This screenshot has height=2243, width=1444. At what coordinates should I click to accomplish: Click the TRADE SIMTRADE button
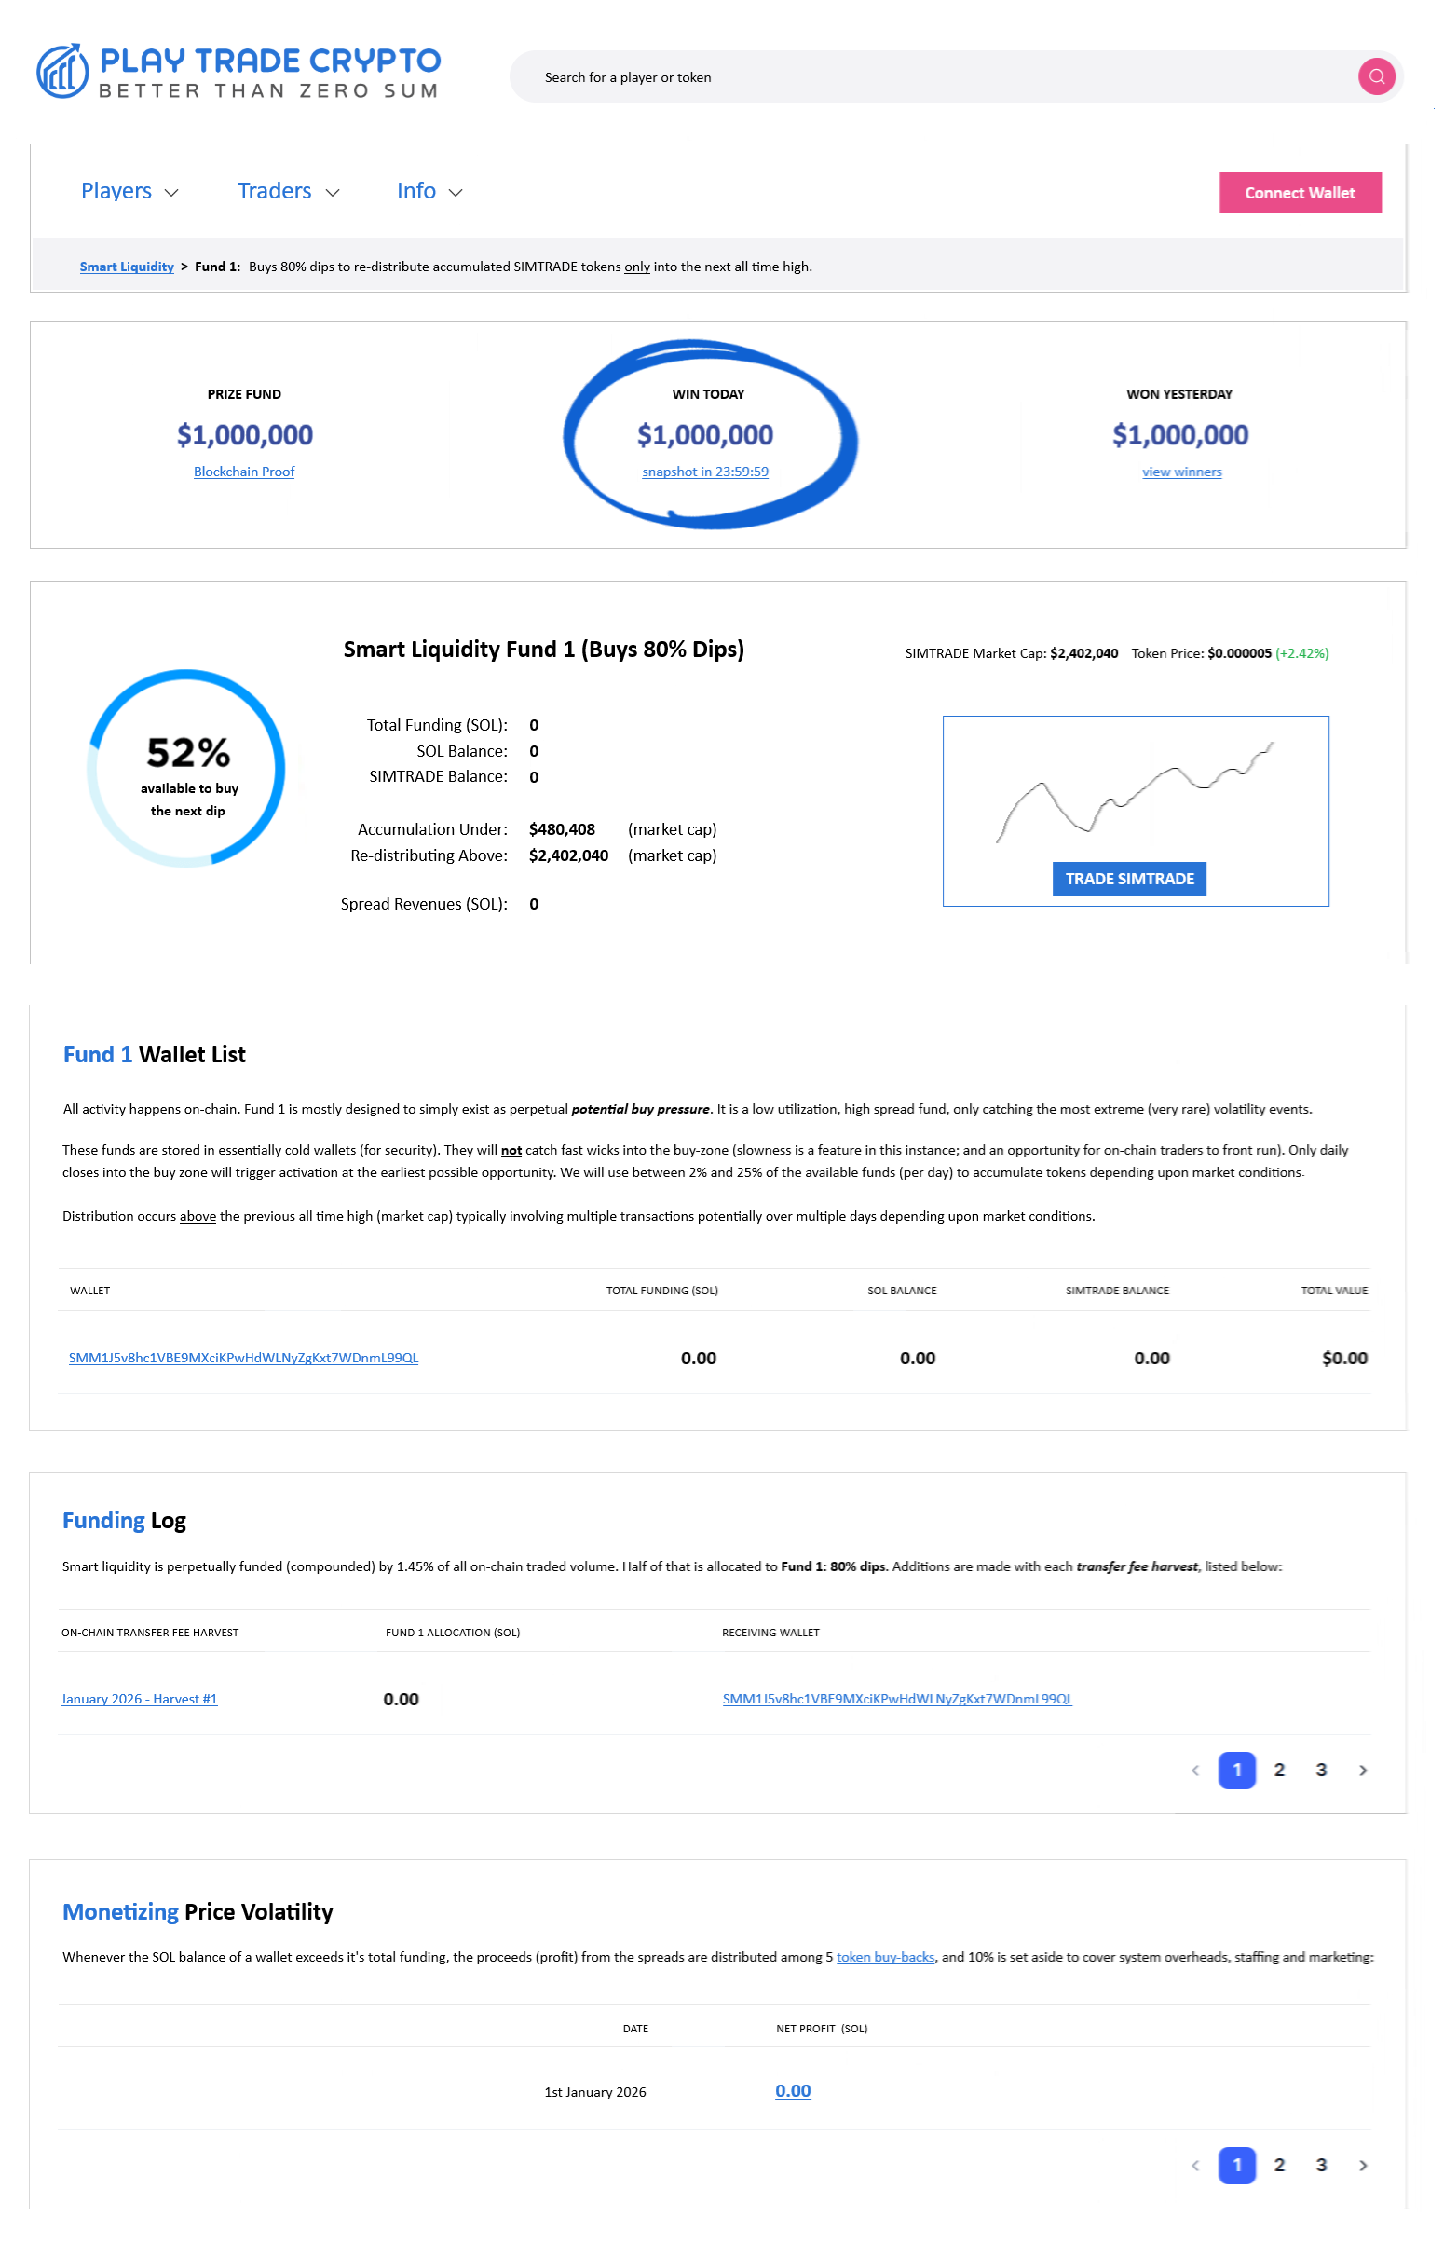(x=1129, y=879)
